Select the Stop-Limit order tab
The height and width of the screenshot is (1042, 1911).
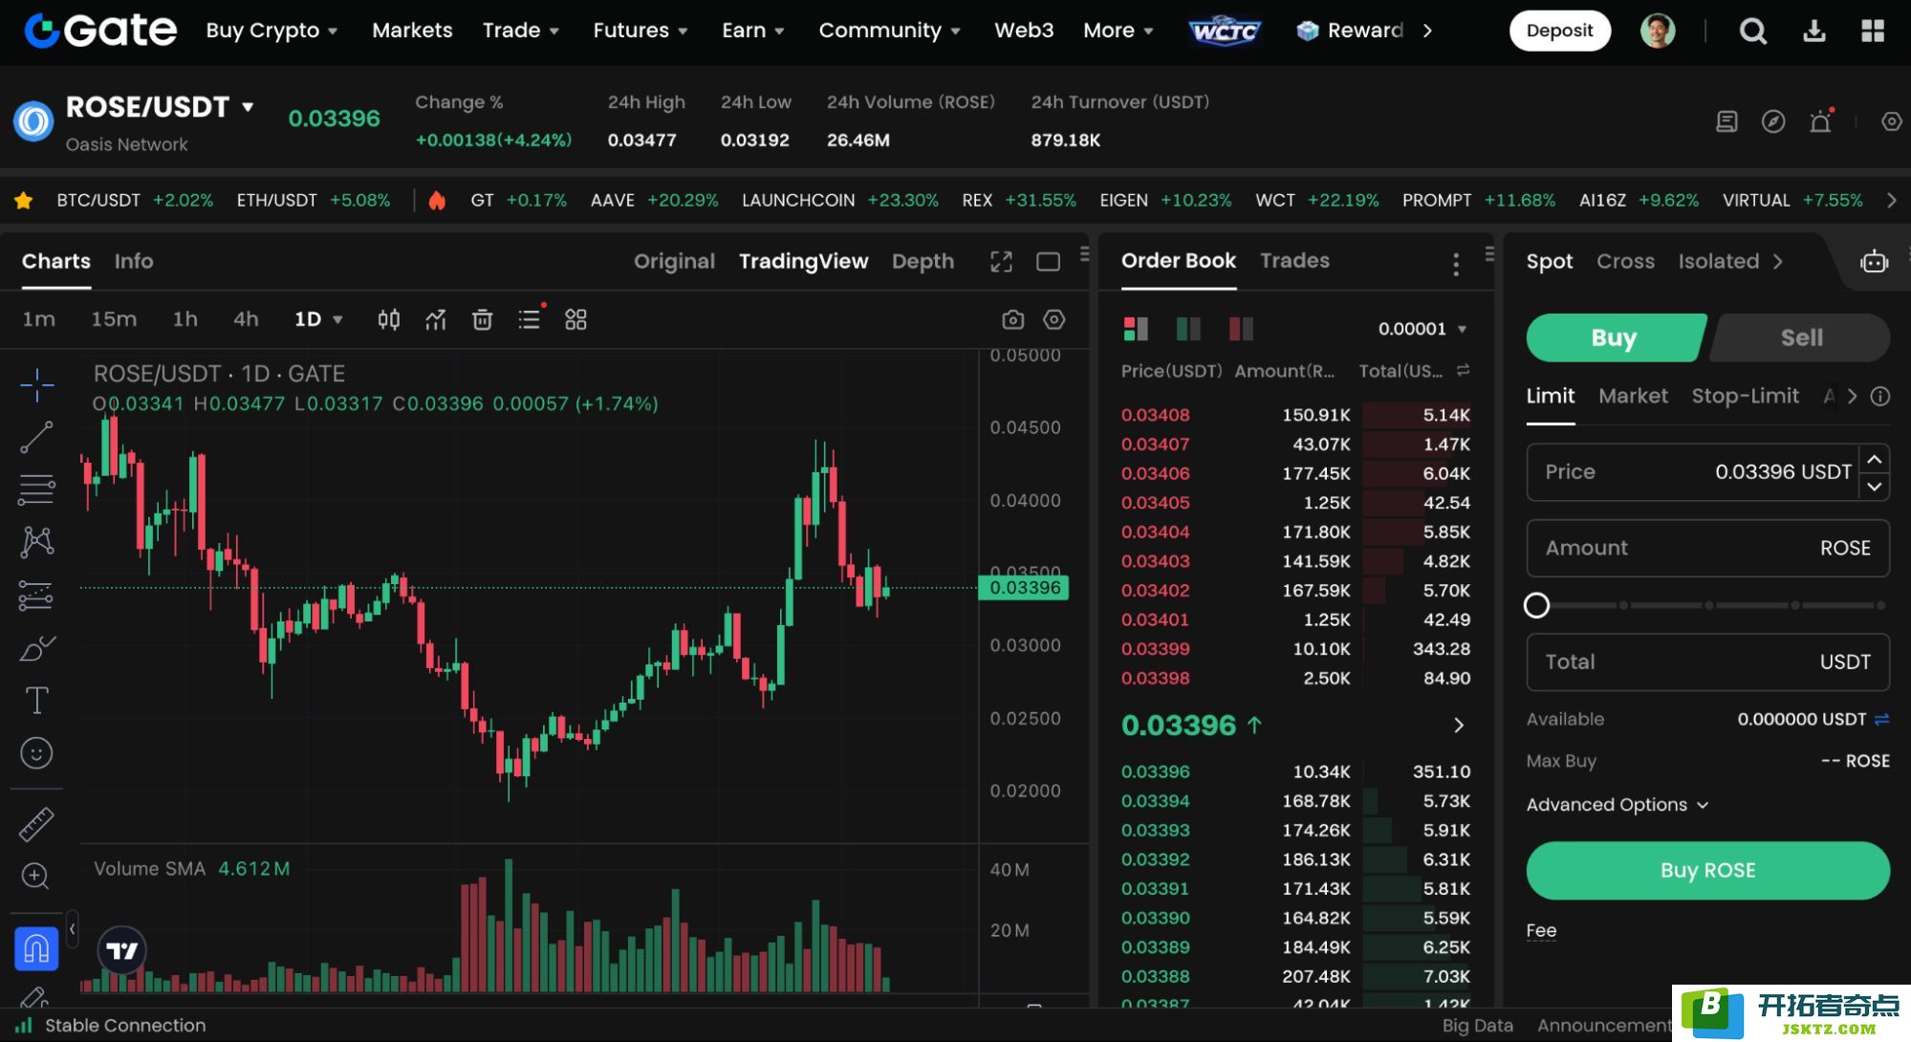(1745, 396)
